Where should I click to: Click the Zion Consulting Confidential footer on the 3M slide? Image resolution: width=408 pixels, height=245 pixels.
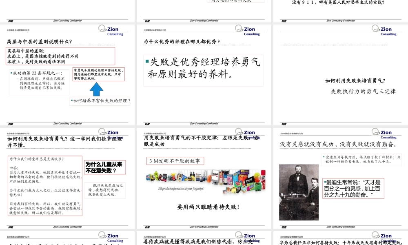(204, 227)
